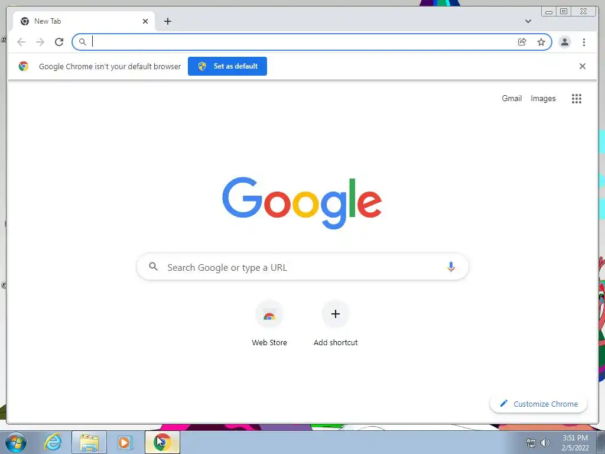Click the Google logo
Image resolution: width=605 pixels, height=454 pixels.
click(x=302, y=203)
